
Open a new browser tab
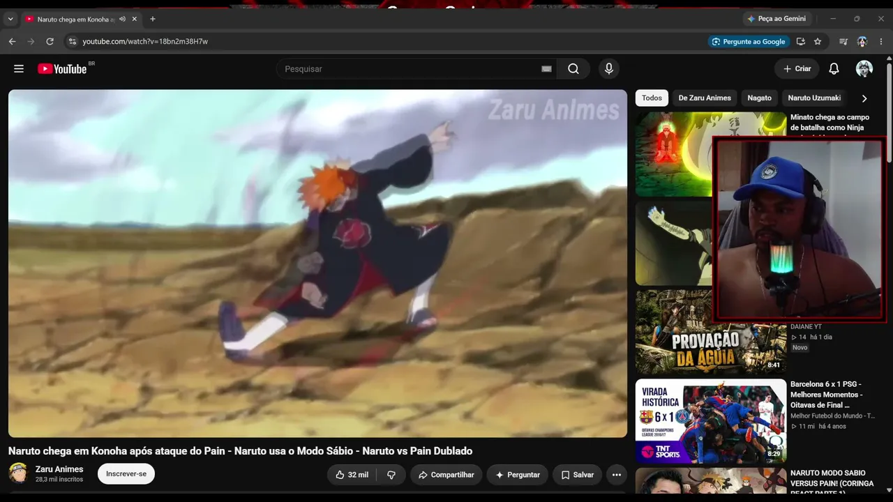coord(153,19)
